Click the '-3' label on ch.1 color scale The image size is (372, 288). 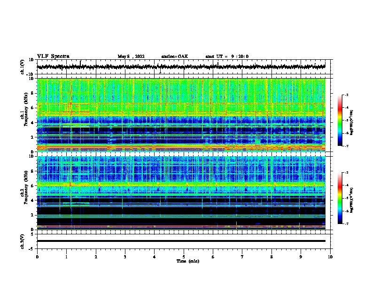coord(346,95)
